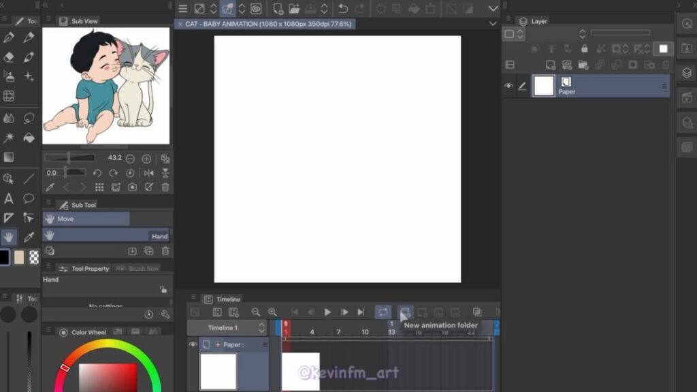
Task: Hide the Paper layer in Layer panel
Action: pos(508,86)
